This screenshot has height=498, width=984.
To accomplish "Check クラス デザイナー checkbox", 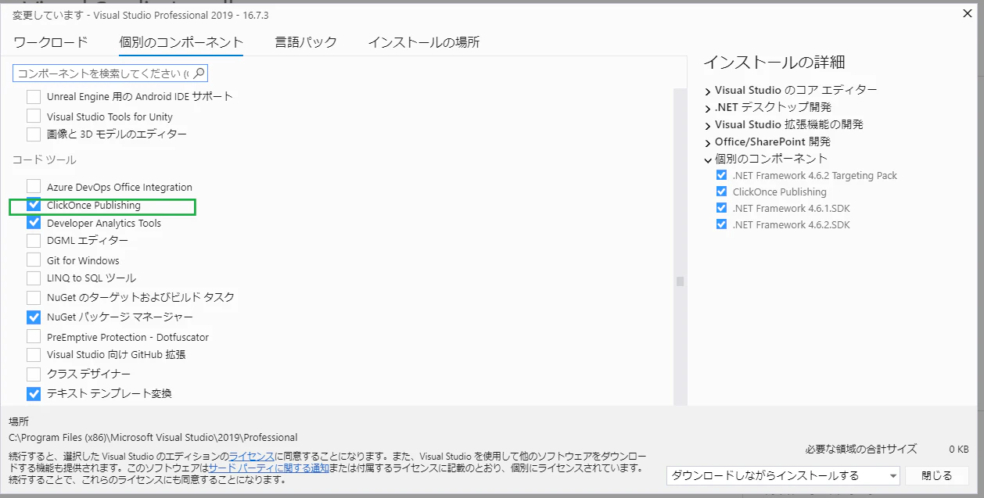I will click(x=34, y=374).
